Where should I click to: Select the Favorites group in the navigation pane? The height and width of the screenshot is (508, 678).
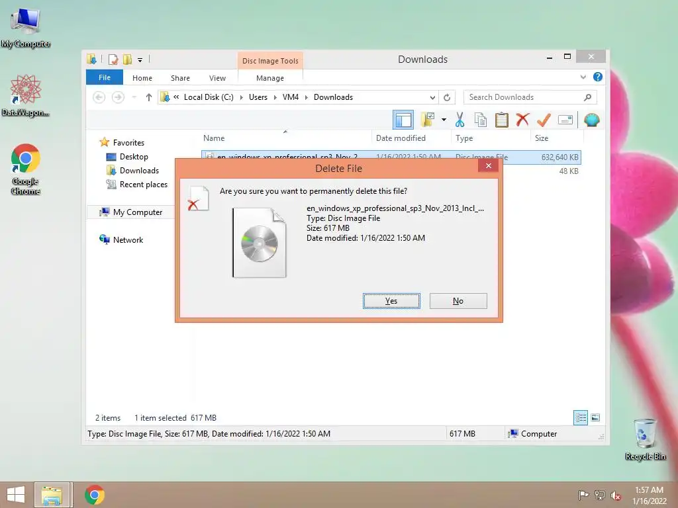(128, 143)
